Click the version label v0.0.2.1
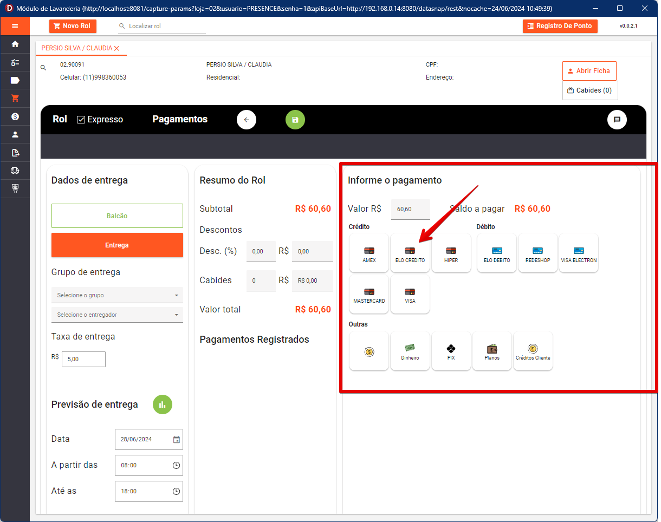The height and width of the screenshot is (522, 661). pos(628,26)
